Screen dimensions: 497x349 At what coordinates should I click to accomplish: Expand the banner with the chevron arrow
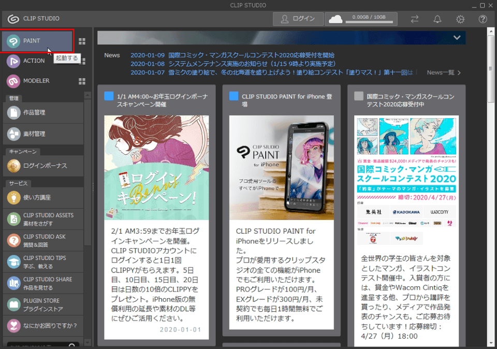(457, 37)
